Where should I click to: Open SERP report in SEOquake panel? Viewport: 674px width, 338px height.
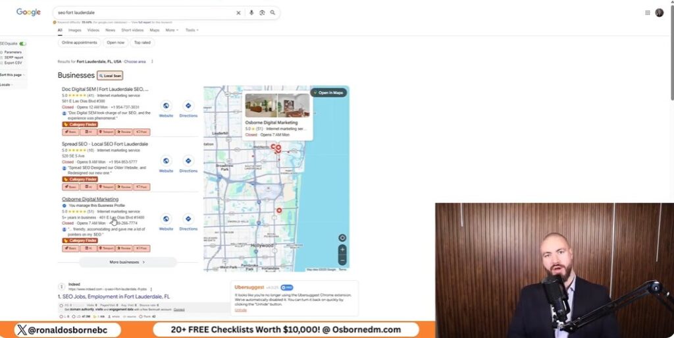coord(14,57)
